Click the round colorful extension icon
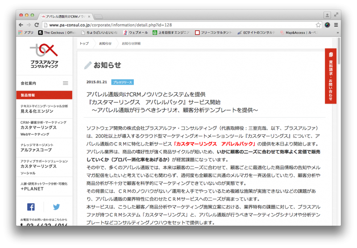The width and height of the screenshot is (357, 248). point(328,25)
